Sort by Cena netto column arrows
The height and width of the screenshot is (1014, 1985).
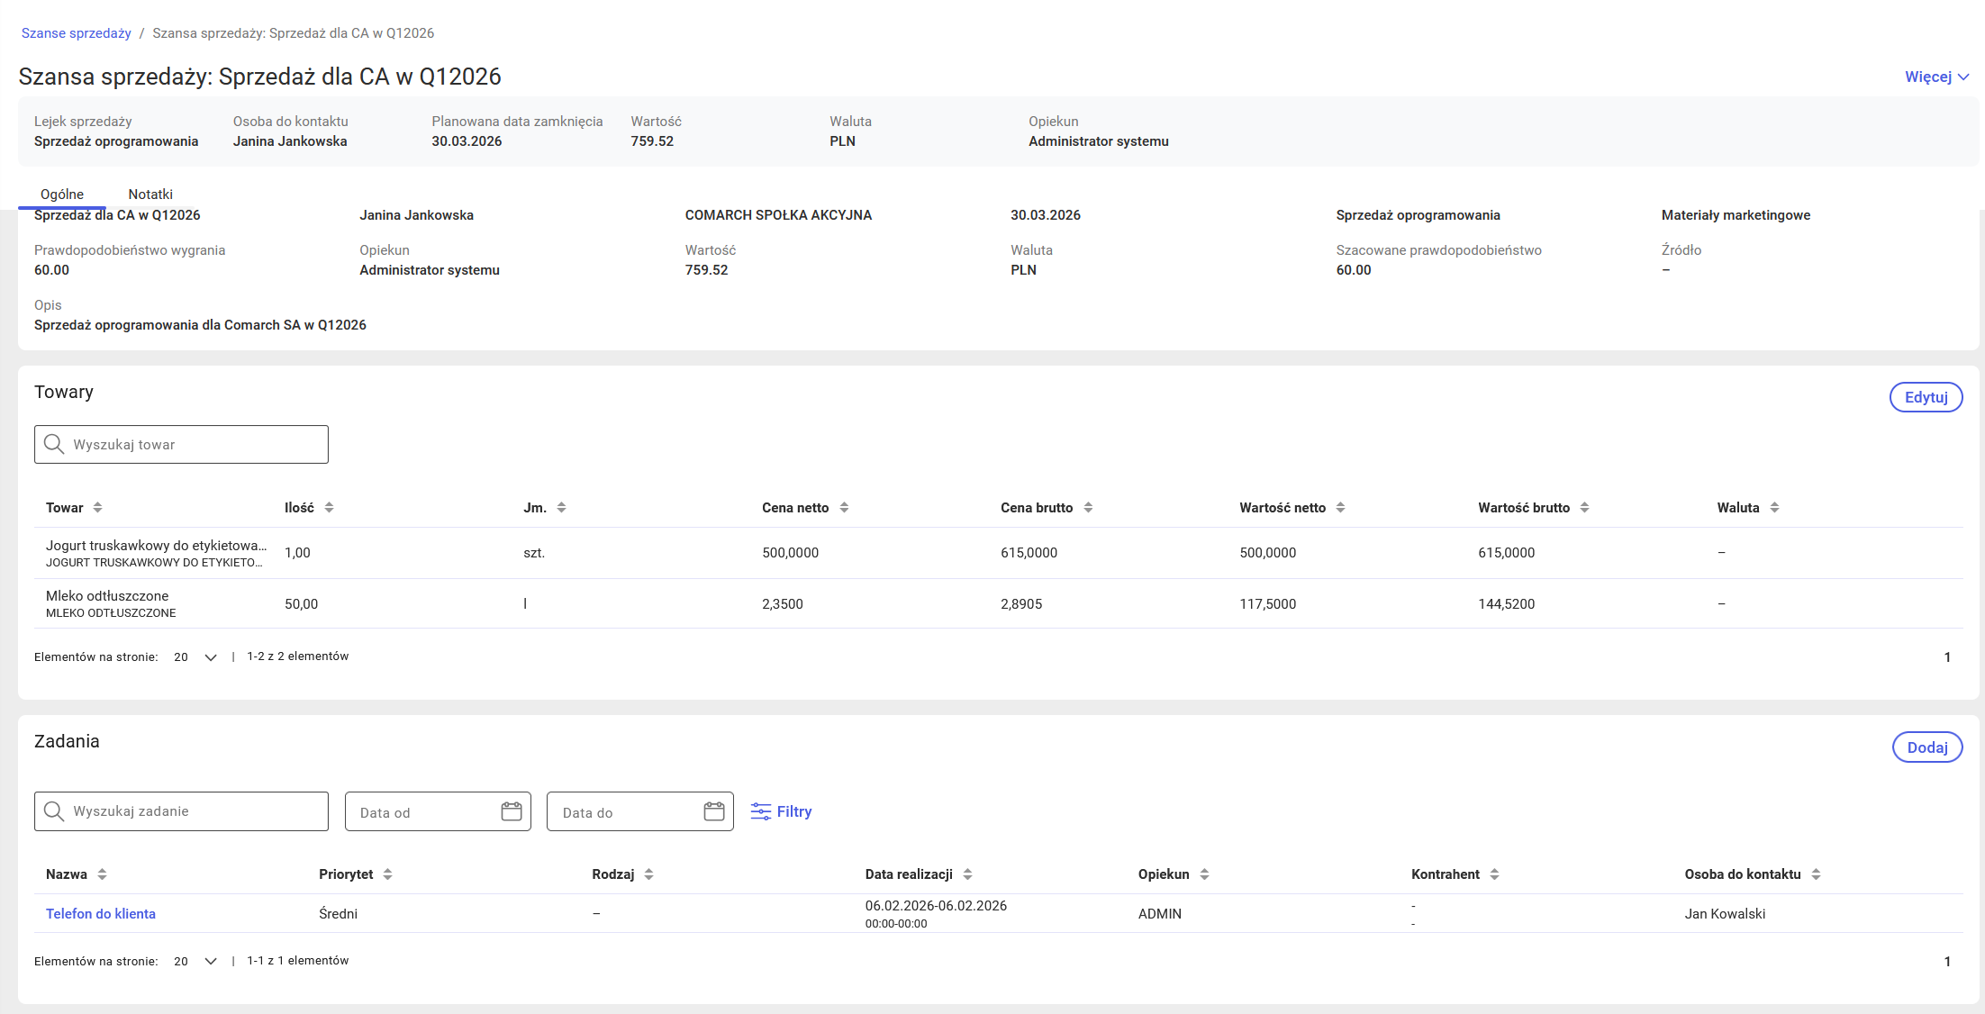pyautogui.click(x=844, y=508)
